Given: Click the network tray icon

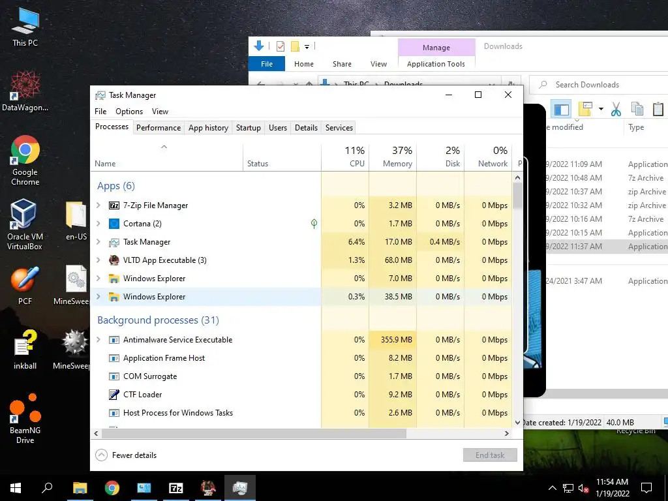Looking at the screenshot, I should tap(568, 488).
